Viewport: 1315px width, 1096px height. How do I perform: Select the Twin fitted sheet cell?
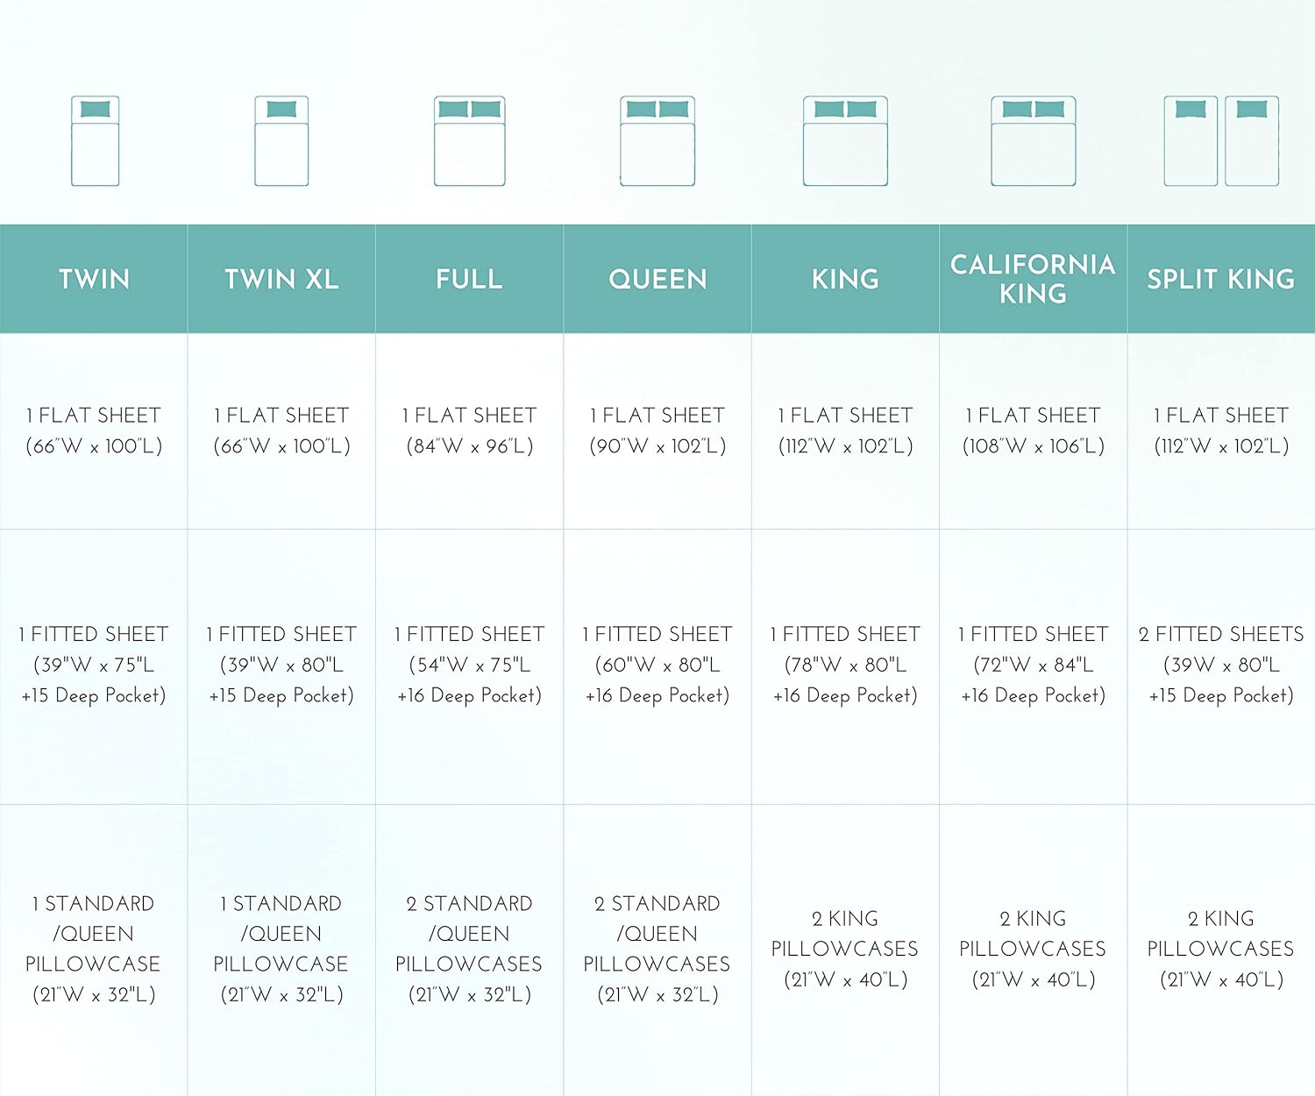94,665
